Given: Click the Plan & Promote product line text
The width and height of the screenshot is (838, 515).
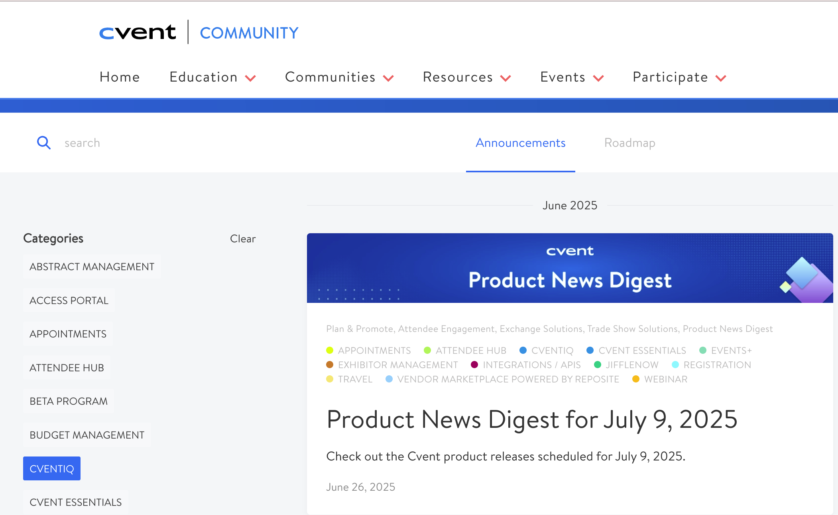Looking at the screenshot, I should [360, 329].
